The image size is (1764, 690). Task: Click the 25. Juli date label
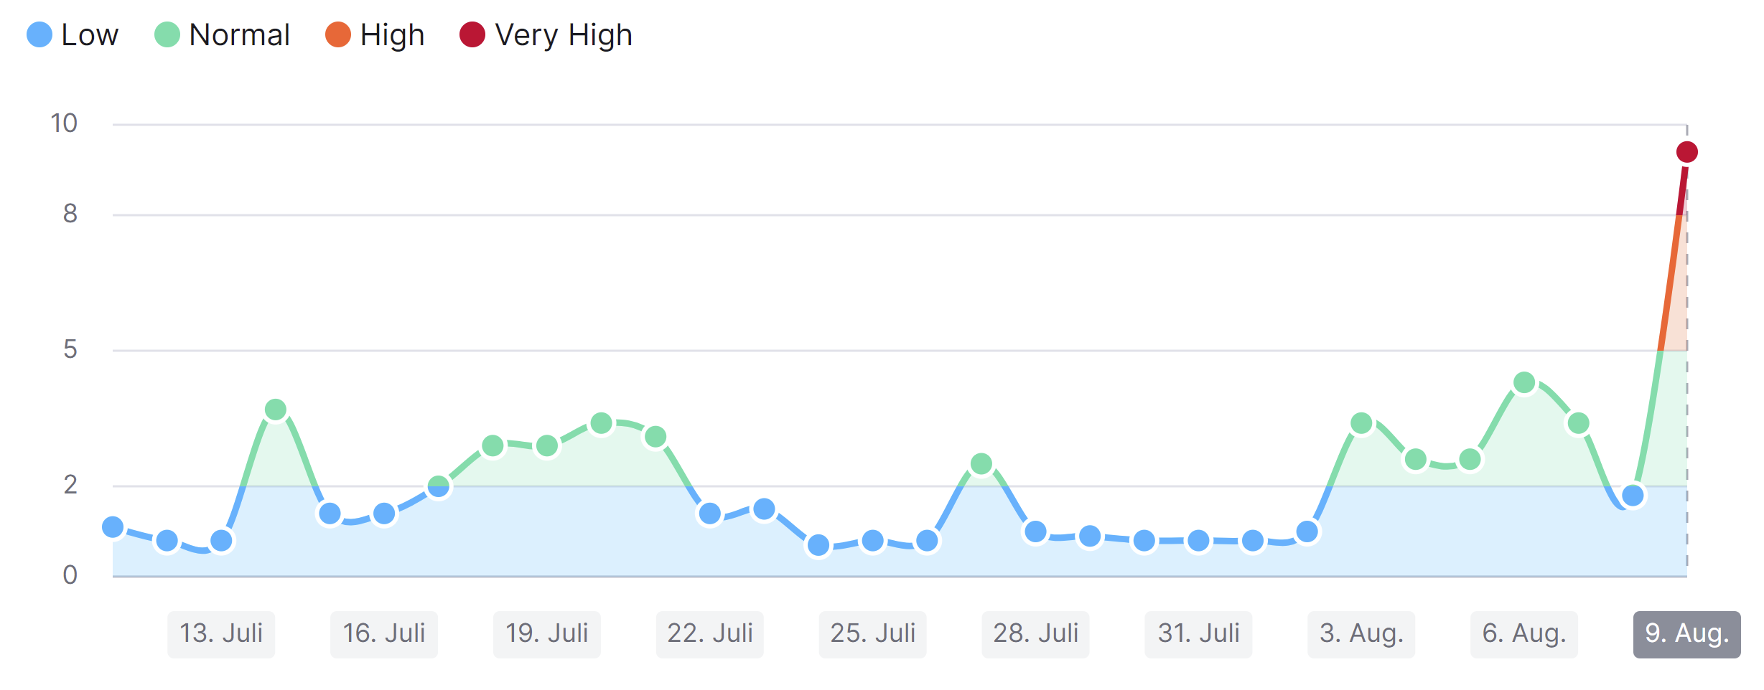click(x=873, y=634)
